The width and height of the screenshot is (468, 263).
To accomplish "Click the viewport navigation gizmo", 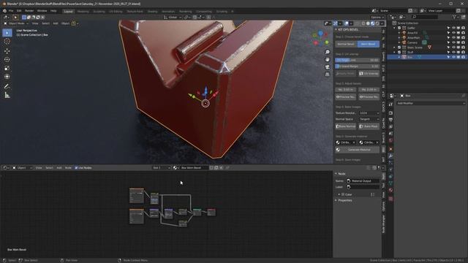I will click(x=320, y=38).
